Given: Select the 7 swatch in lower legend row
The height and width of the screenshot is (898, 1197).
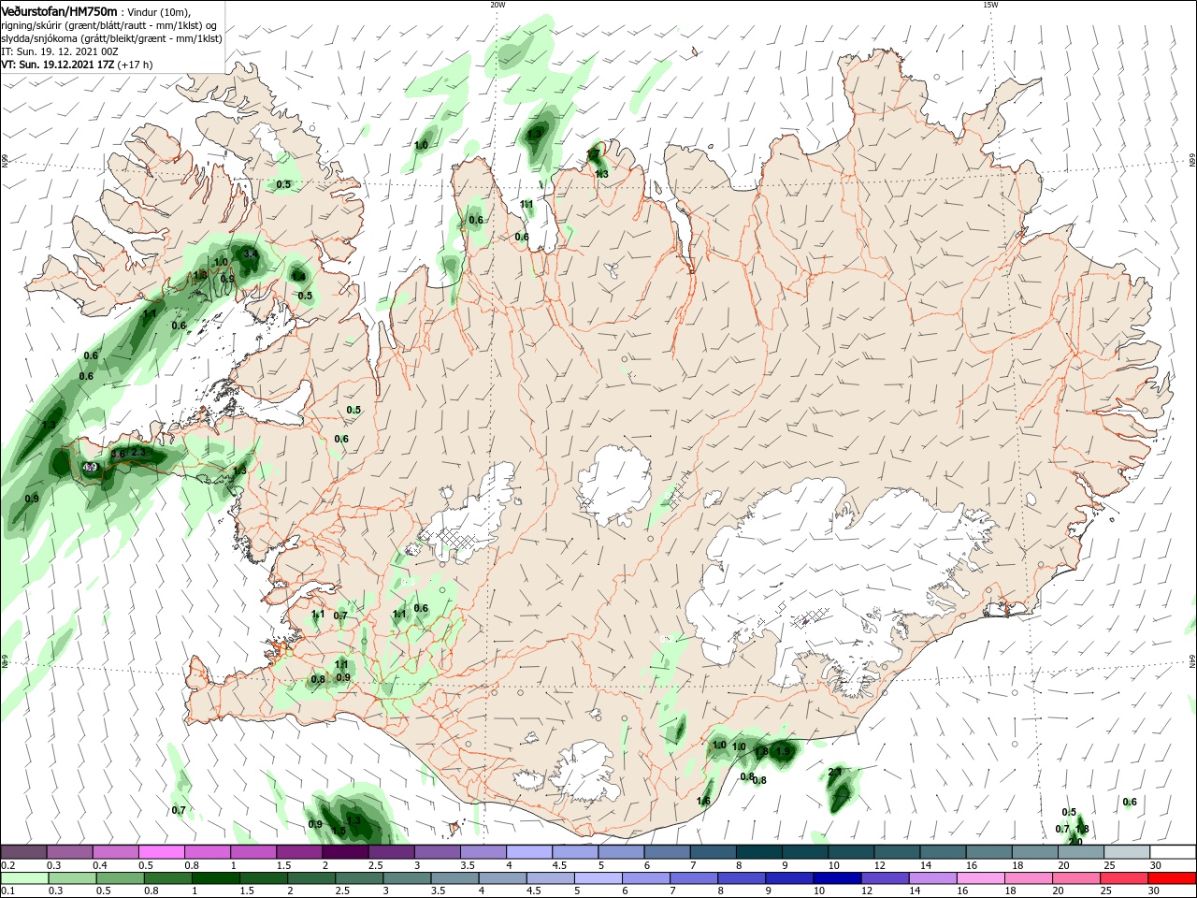Looking at the screenshot, I should pyautogui.click(x=694, y=878).
